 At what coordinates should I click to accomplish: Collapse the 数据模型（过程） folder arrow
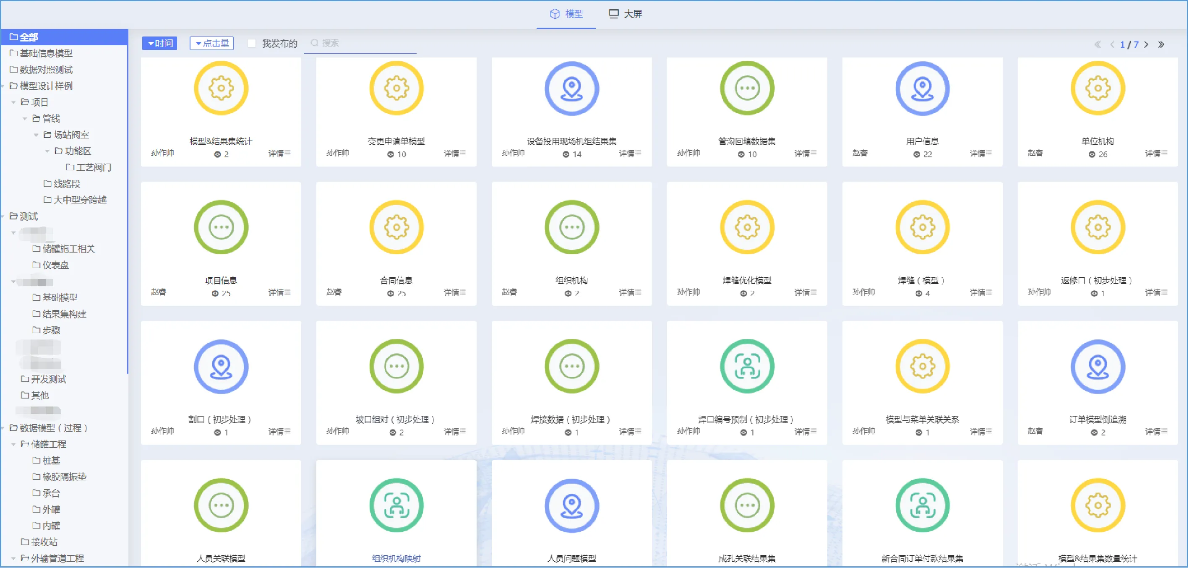(3, 428)
